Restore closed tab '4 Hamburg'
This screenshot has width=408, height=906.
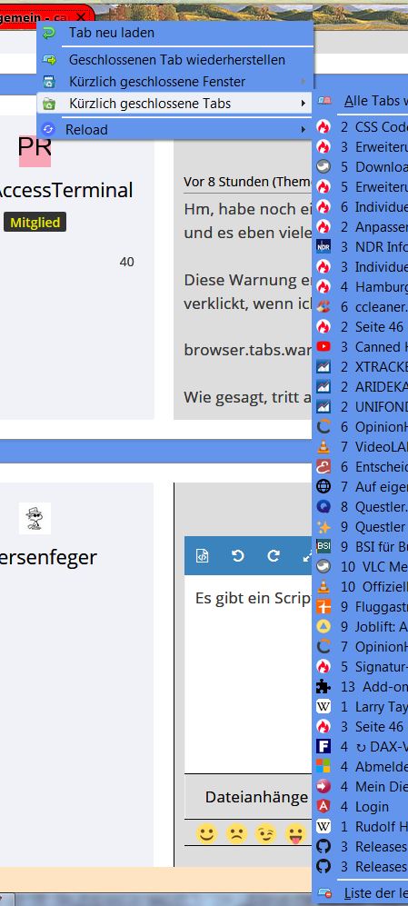coord(363,286)
